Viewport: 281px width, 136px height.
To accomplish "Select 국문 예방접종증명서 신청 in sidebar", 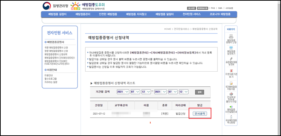I will (x=56, y=48).
